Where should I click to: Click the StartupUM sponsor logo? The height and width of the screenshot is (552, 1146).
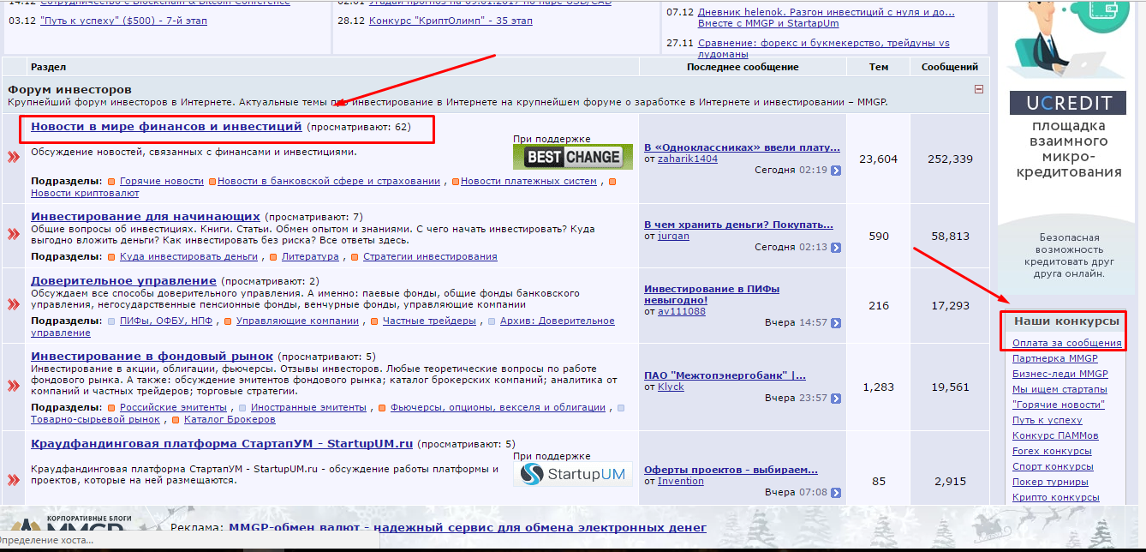[x=573, y=474]
